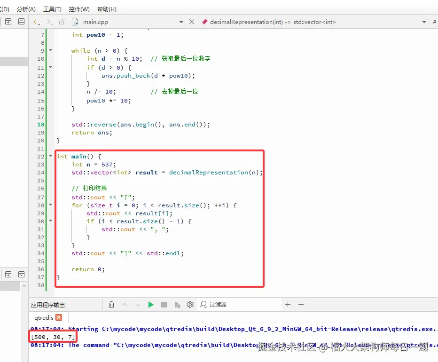Screen dimensions: 438x362
Task: Open the 工具(T) menu
Action: point(52,9)
